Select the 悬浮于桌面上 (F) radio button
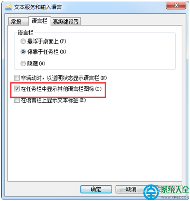The image size is (190, 201). 23,42
